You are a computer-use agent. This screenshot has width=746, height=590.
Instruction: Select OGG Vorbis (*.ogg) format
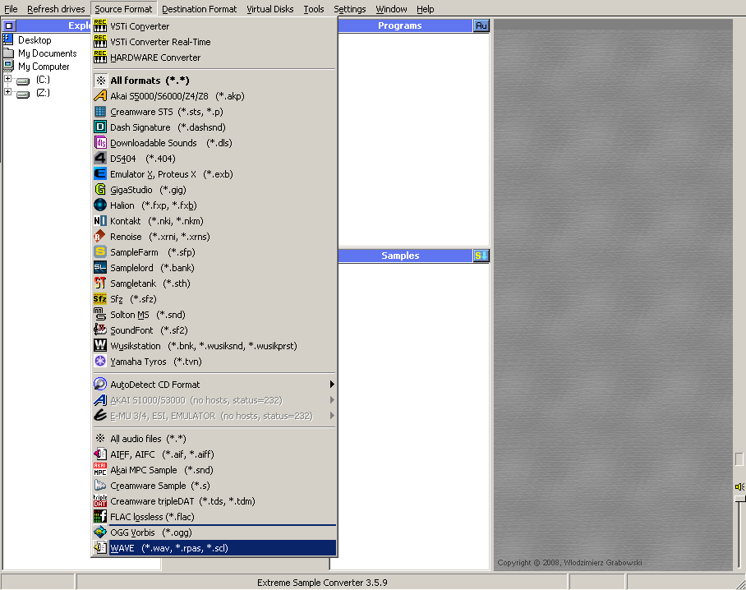click(x=214, y=532)
